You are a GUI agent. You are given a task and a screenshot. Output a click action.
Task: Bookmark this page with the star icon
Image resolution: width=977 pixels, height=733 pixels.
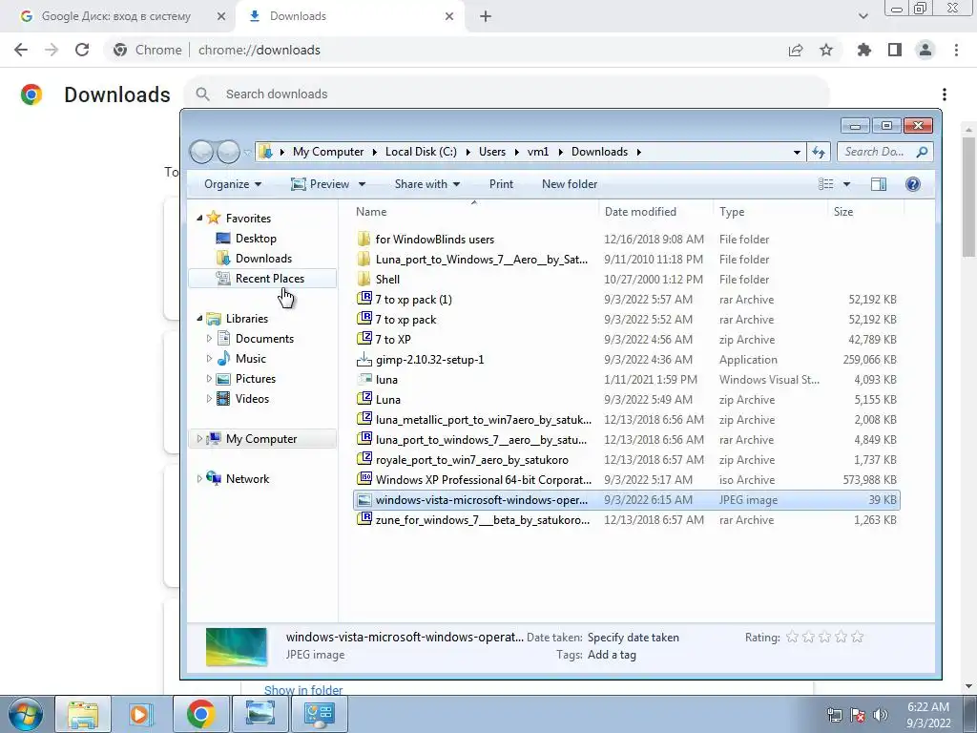826,50
